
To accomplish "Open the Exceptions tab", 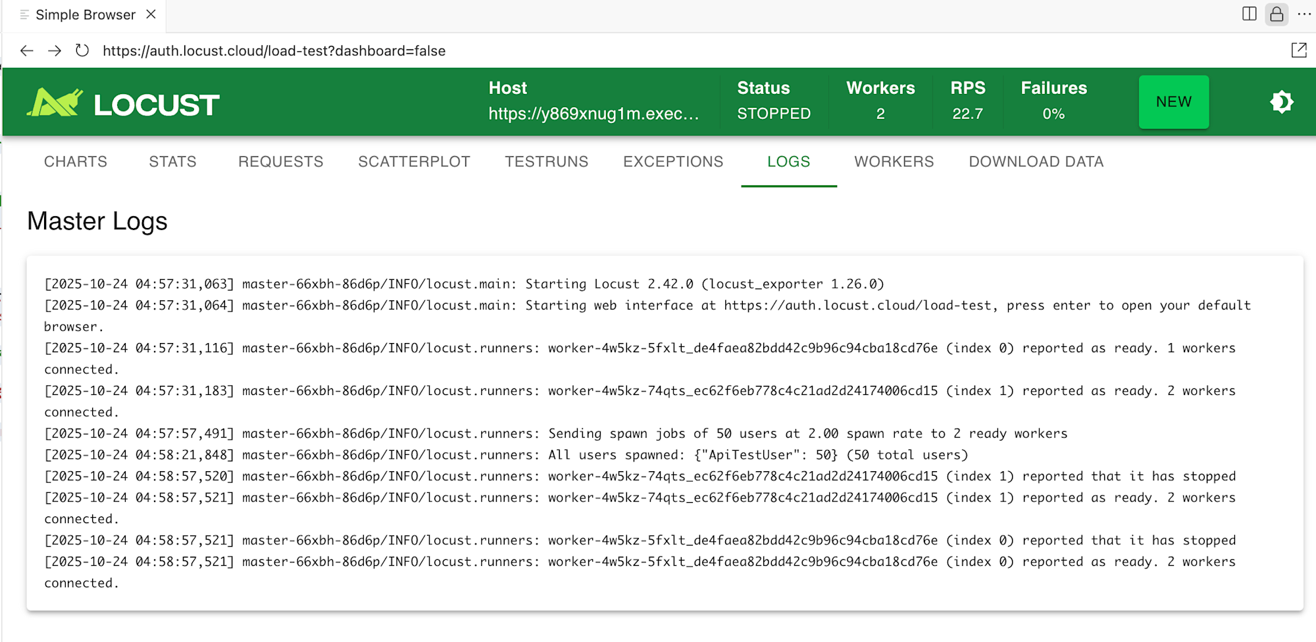I will coord(673,162).
